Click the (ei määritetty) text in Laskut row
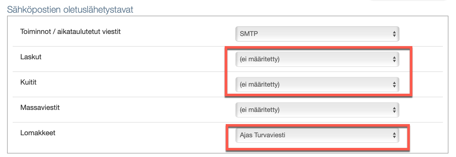 (x=260, y=59)
